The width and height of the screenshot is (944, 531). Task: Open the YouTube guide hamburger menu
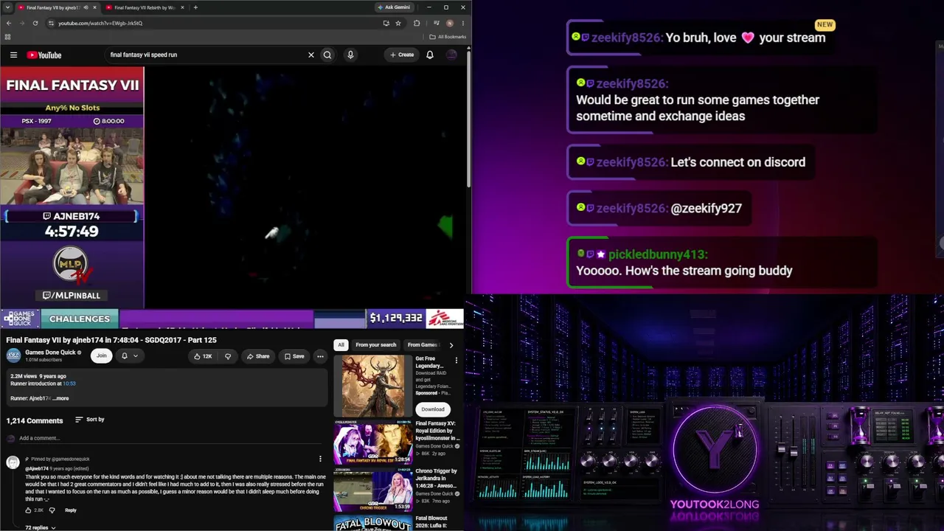13,55
